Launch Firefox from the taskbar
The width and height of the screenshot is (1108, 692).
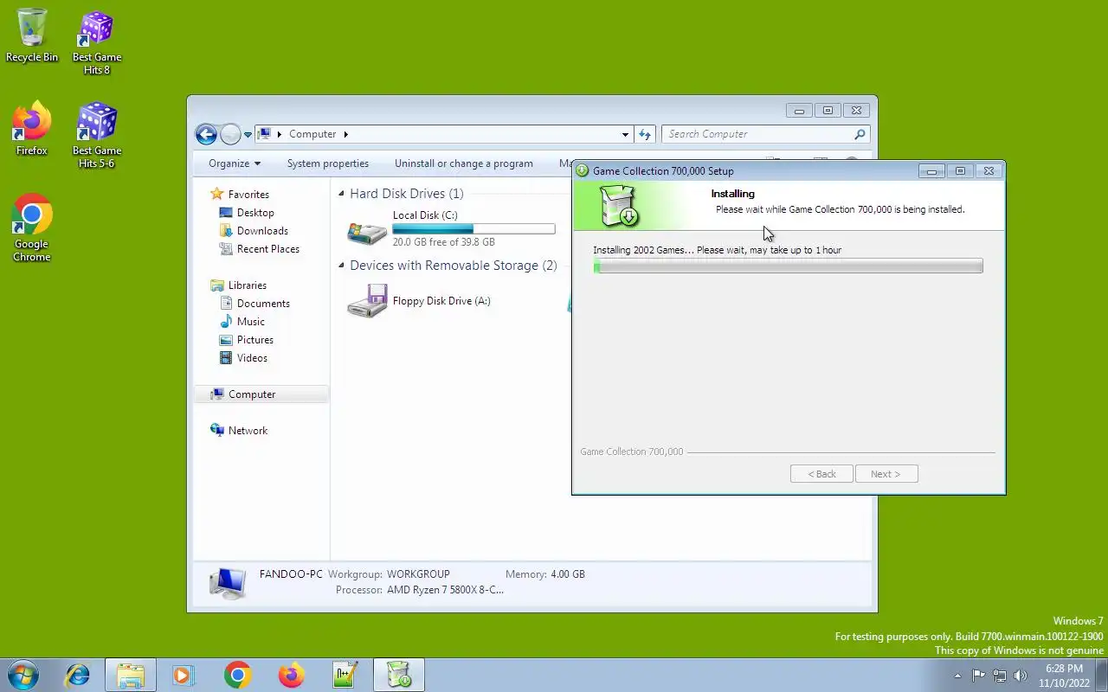[x=291, y=675]
